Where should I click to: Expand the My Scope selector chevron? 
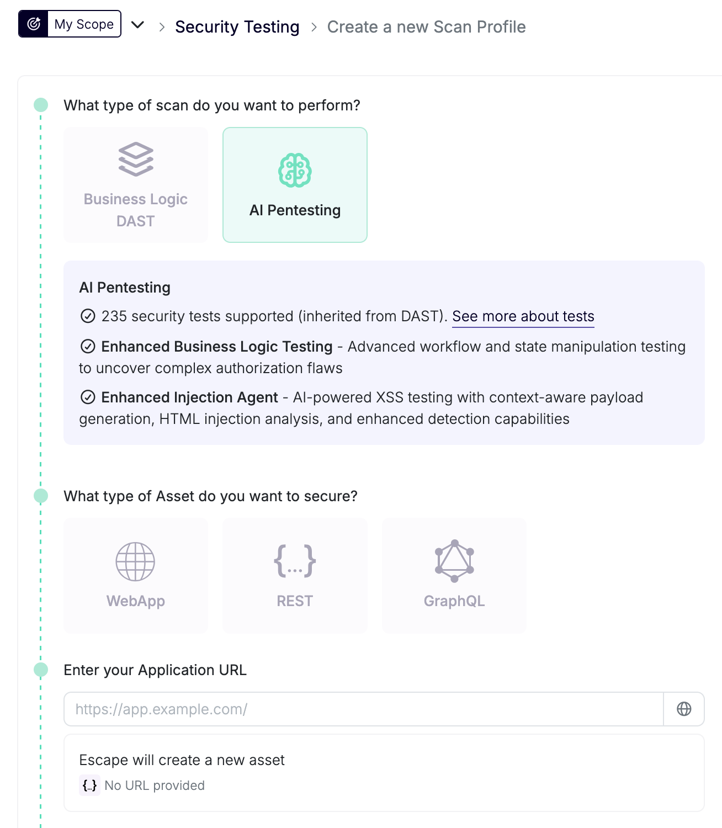[x=138, y=24]
